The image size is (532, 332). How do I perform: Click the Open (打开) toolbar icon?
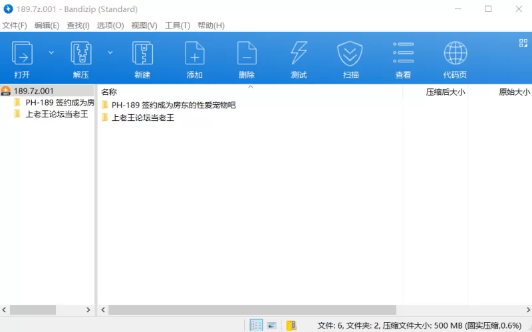22,53
